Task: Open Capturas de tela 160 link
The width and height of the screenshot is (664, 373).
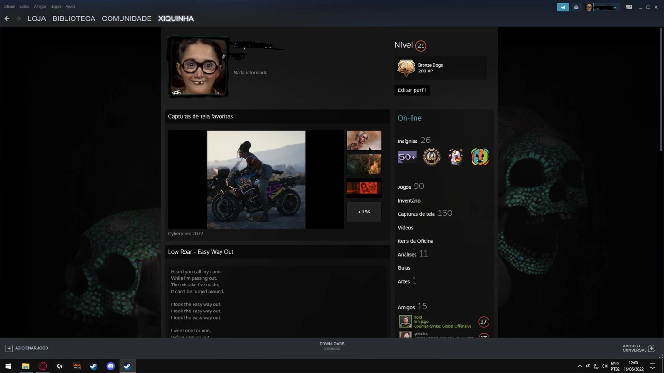Action: (x=425, y=213)
